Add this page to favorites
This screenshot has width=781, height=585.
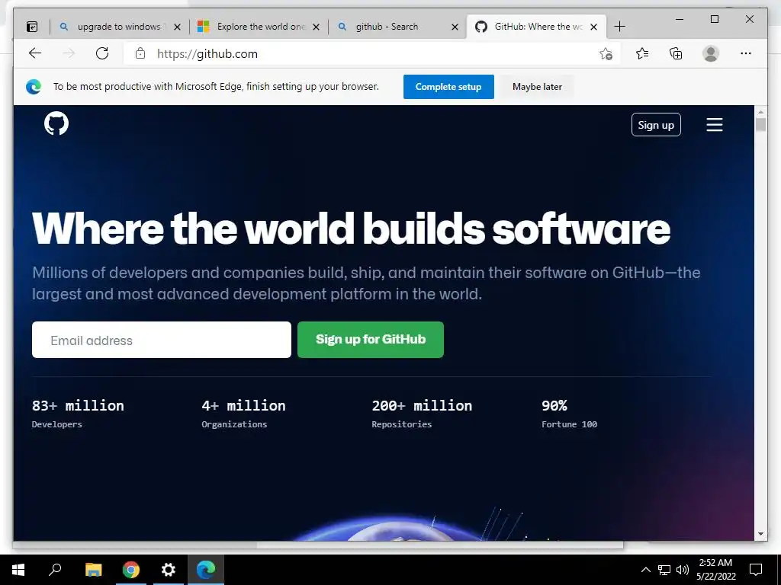(x=606, y=54)
